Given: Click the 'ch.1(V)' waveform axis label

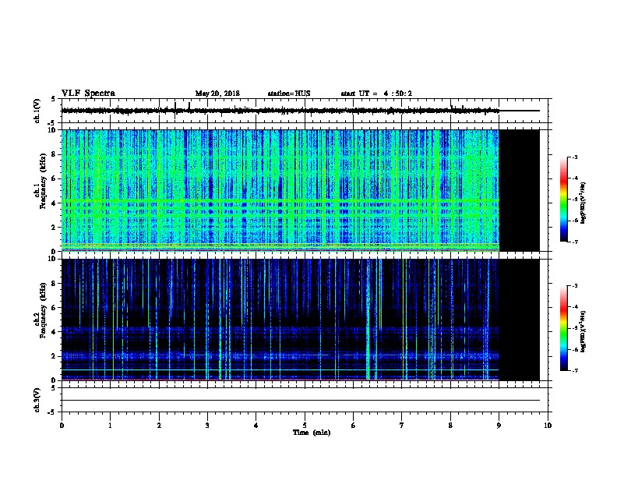Looking at the screenshot, I should pyautogui.click(x=37, y=111).
